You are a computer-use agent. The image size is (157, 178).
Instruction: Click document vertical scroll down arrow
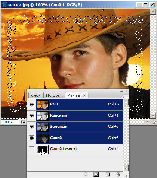(153, 116)
